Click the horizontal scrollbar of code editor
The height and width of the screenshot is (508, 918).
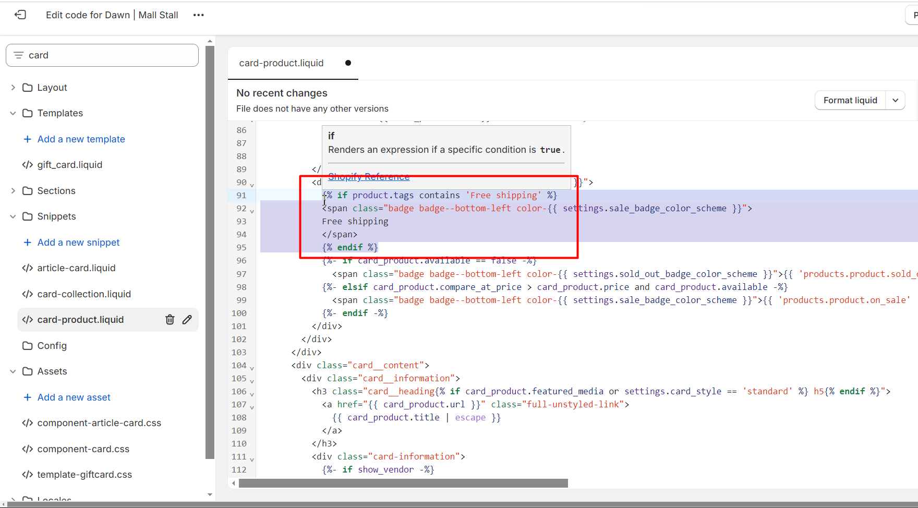403,483
